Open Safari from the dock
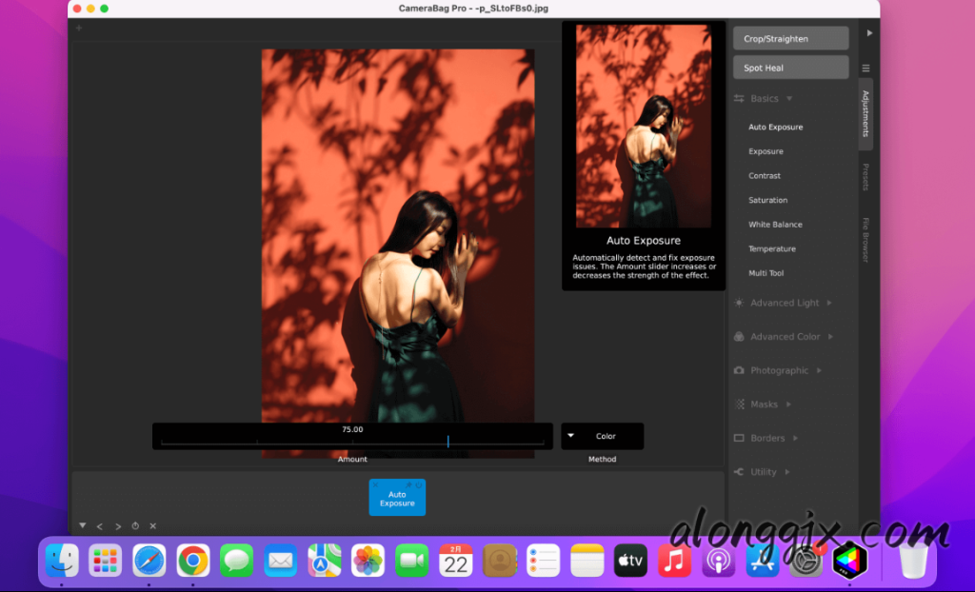 tap(149, 562)
